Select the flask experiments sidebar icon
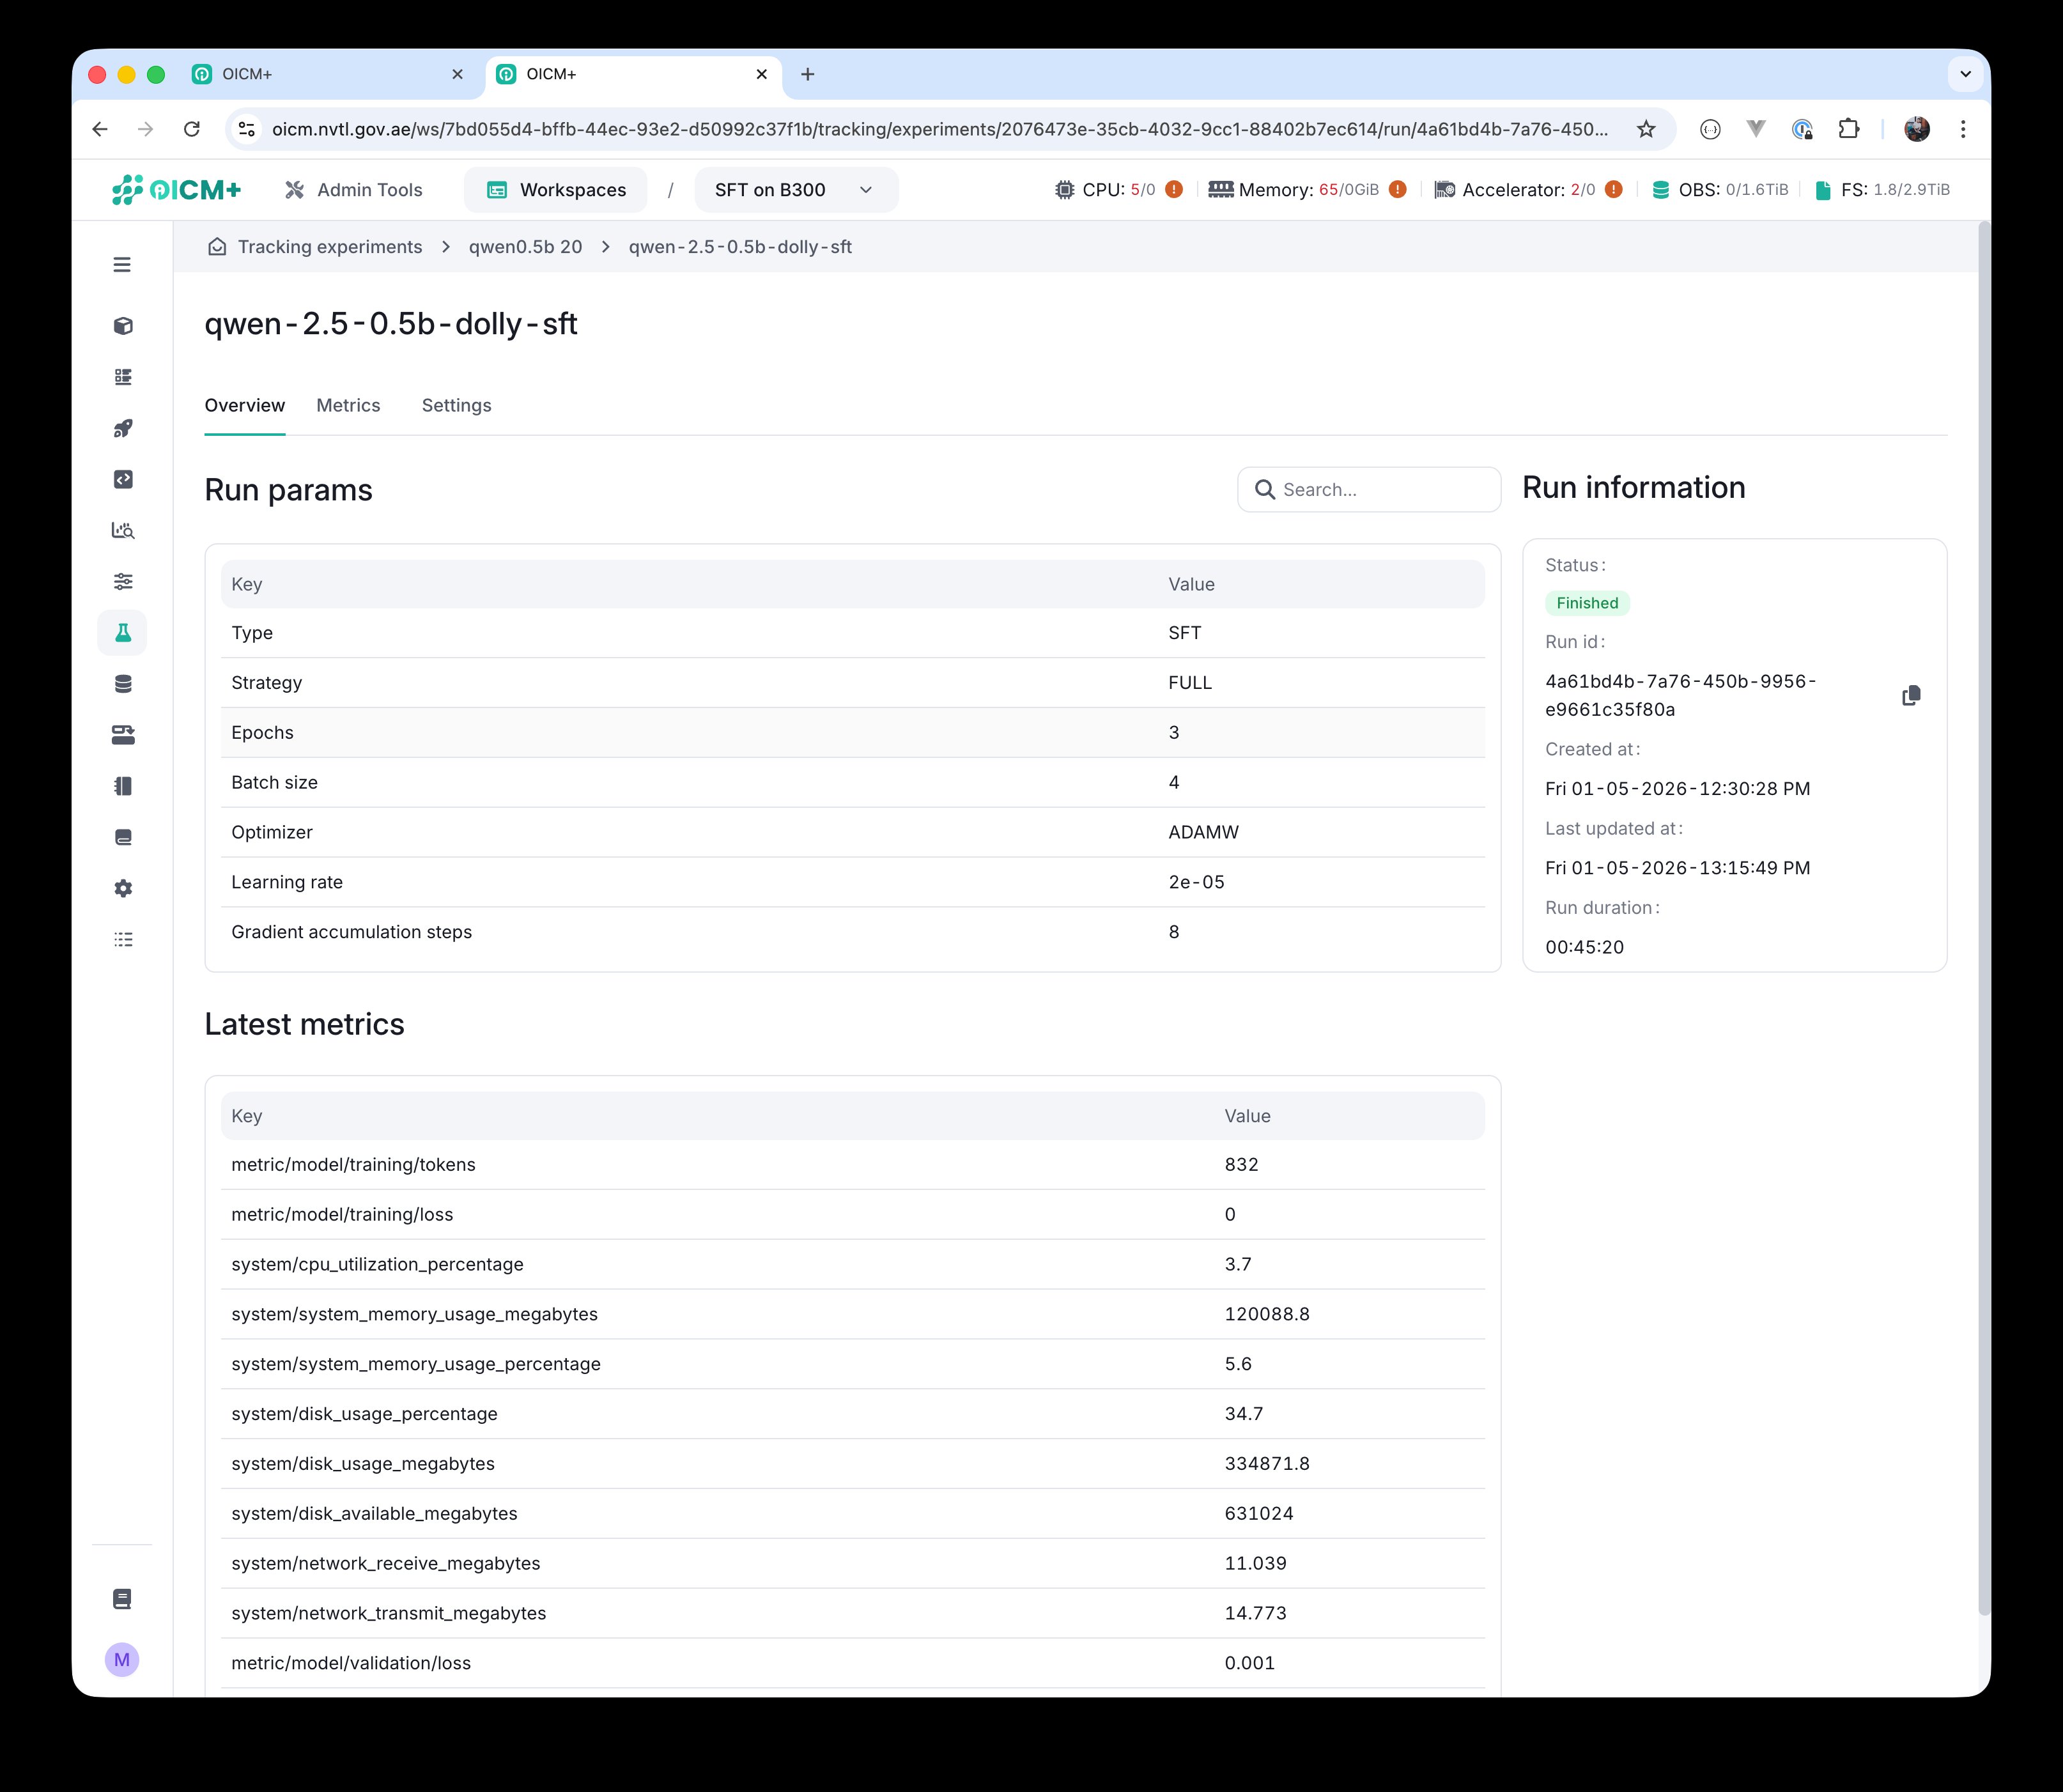This screenshot has width=2063, height=1792. pyautogui.click(x=123, y=633)
